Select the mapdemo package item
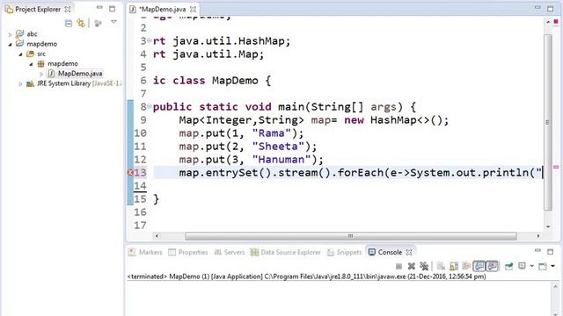This screenshot has width=563, height=316. click(62, 64)
